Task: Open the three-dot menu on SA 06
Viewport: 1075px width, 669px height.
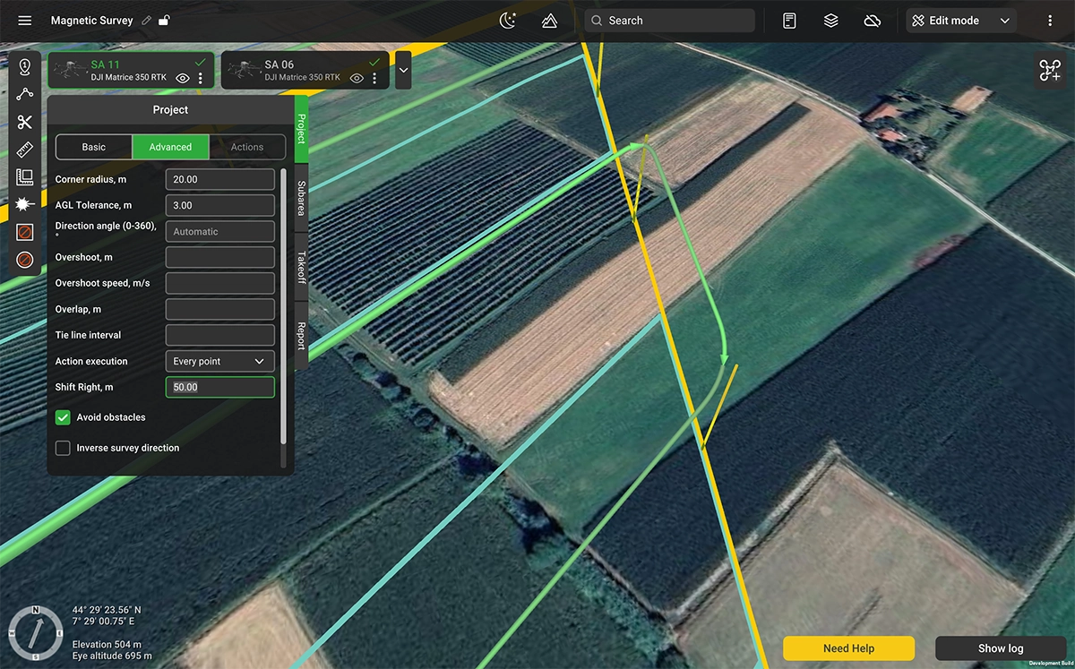Action: [374, 79]
